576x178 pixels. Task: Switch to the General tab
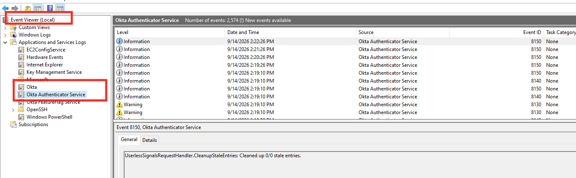point(129,139)
